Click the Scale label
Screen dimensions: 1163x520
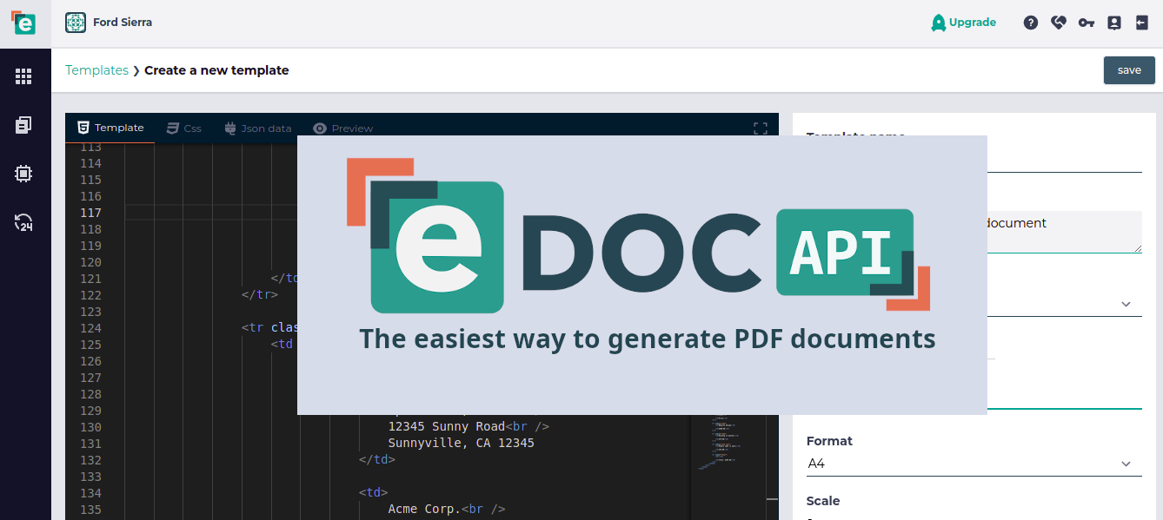(823, 501)
